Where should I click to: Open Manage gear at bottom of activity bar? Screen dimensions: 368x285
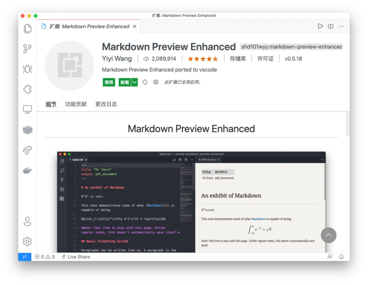28,241
